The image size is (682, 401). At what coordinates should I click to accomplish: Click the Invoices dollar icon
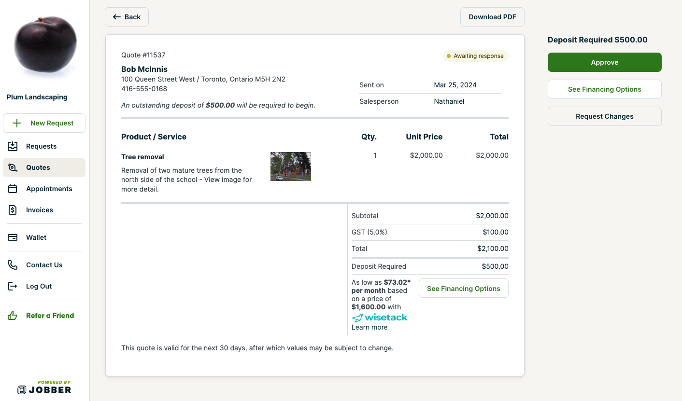click(13, 210)
